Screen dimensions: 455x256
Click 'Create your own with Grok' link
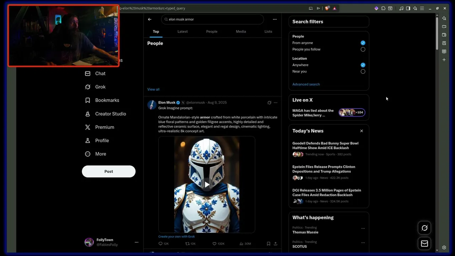tap(177, 236)
